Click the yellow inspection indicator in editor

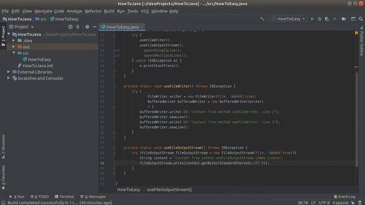tap(356, 33)
